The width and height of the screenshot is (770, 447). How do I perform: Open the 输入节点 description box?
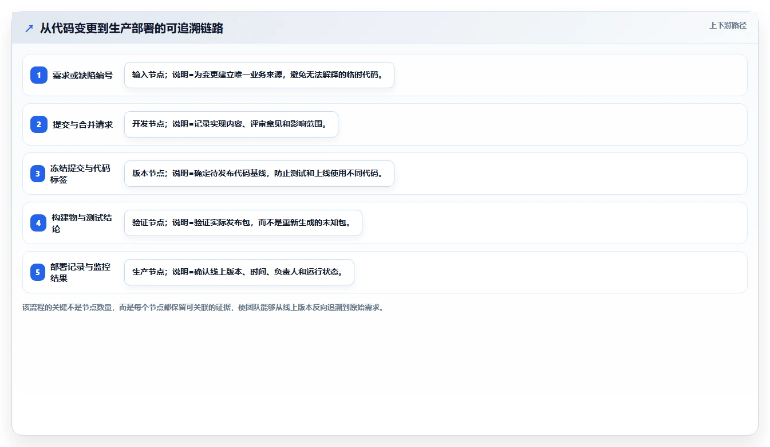point(259,75)
